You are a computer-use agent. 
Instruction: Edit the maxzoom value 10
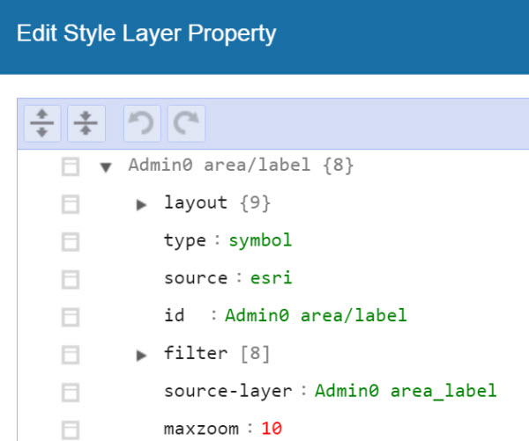[x=272, y=429]
